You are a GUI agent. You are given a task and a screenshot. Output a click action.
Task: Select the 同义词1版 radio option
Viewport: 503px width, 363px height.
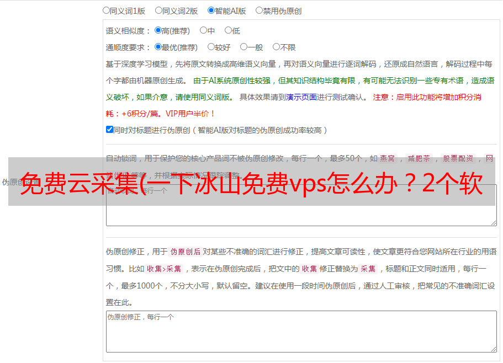(x=106, y=10)
